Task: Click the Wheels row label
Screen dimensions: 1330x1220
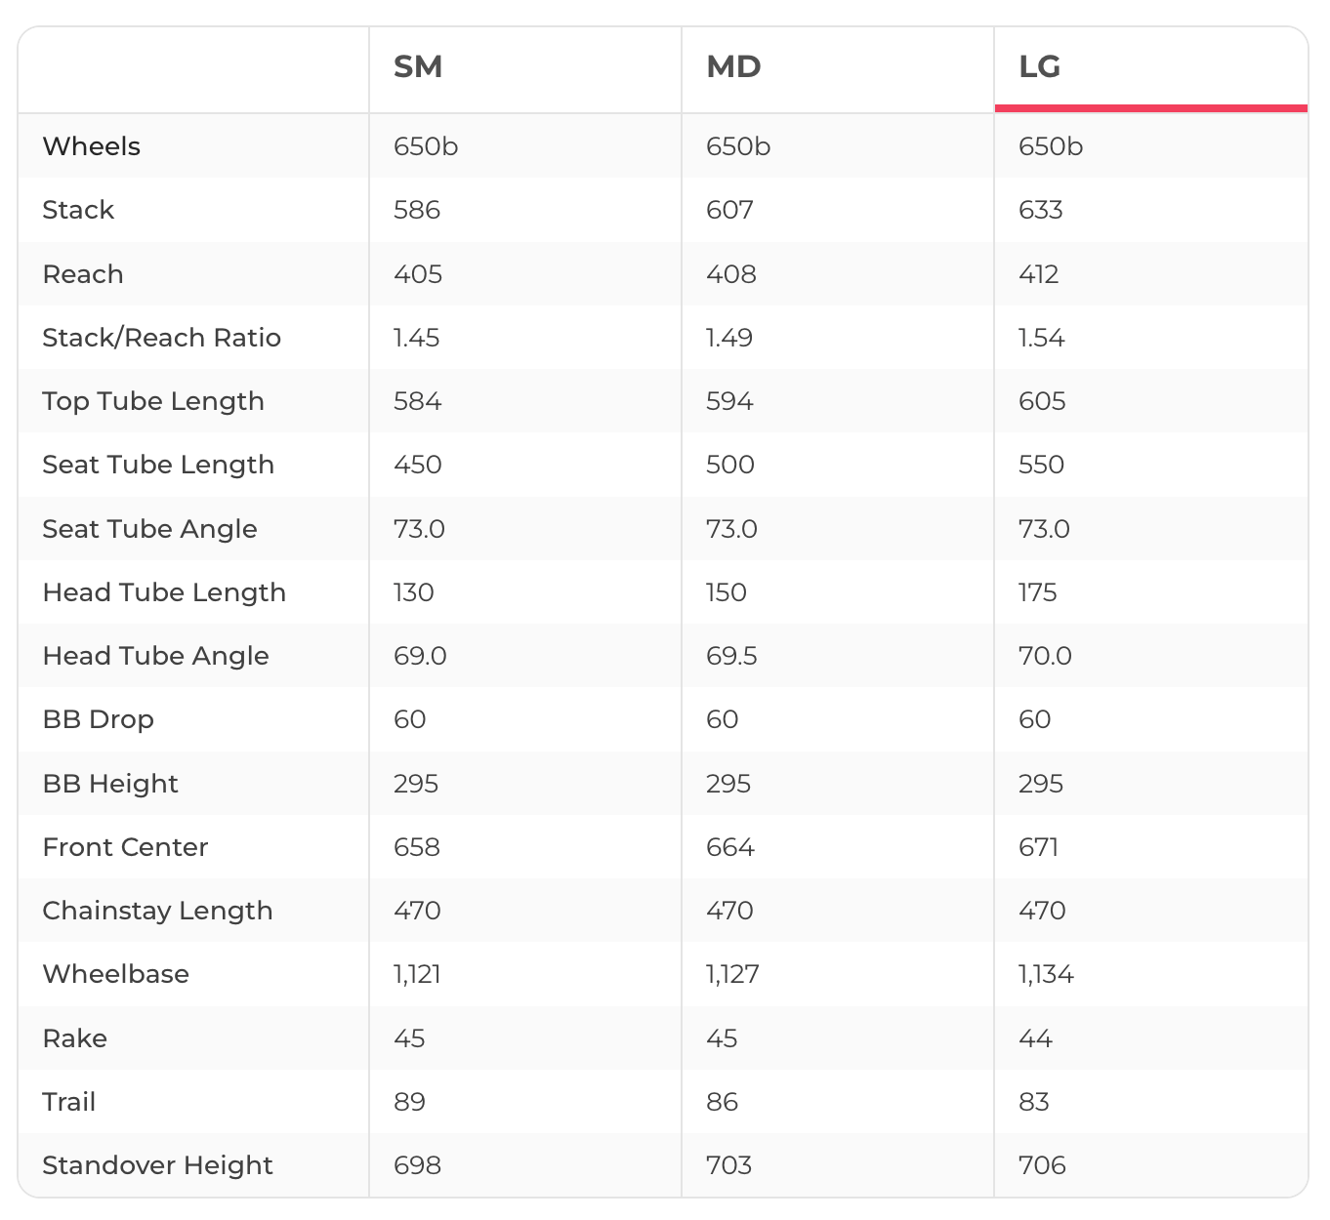Action: (92, 146)
